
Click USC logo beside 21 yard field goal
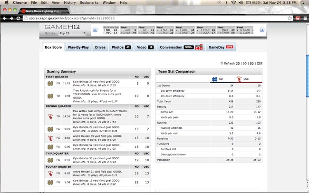pyautogui.click(x=50, y=174)
